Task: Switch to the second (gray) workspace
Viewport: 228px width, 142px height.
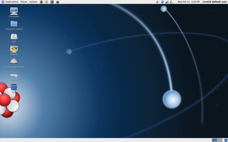Action: click(220, 140)
